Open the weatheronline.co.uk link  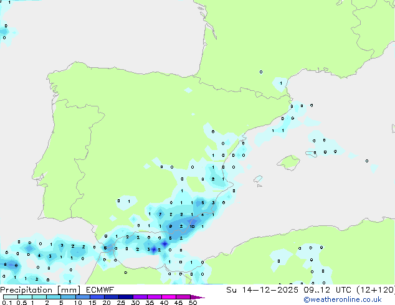(343, 299)
